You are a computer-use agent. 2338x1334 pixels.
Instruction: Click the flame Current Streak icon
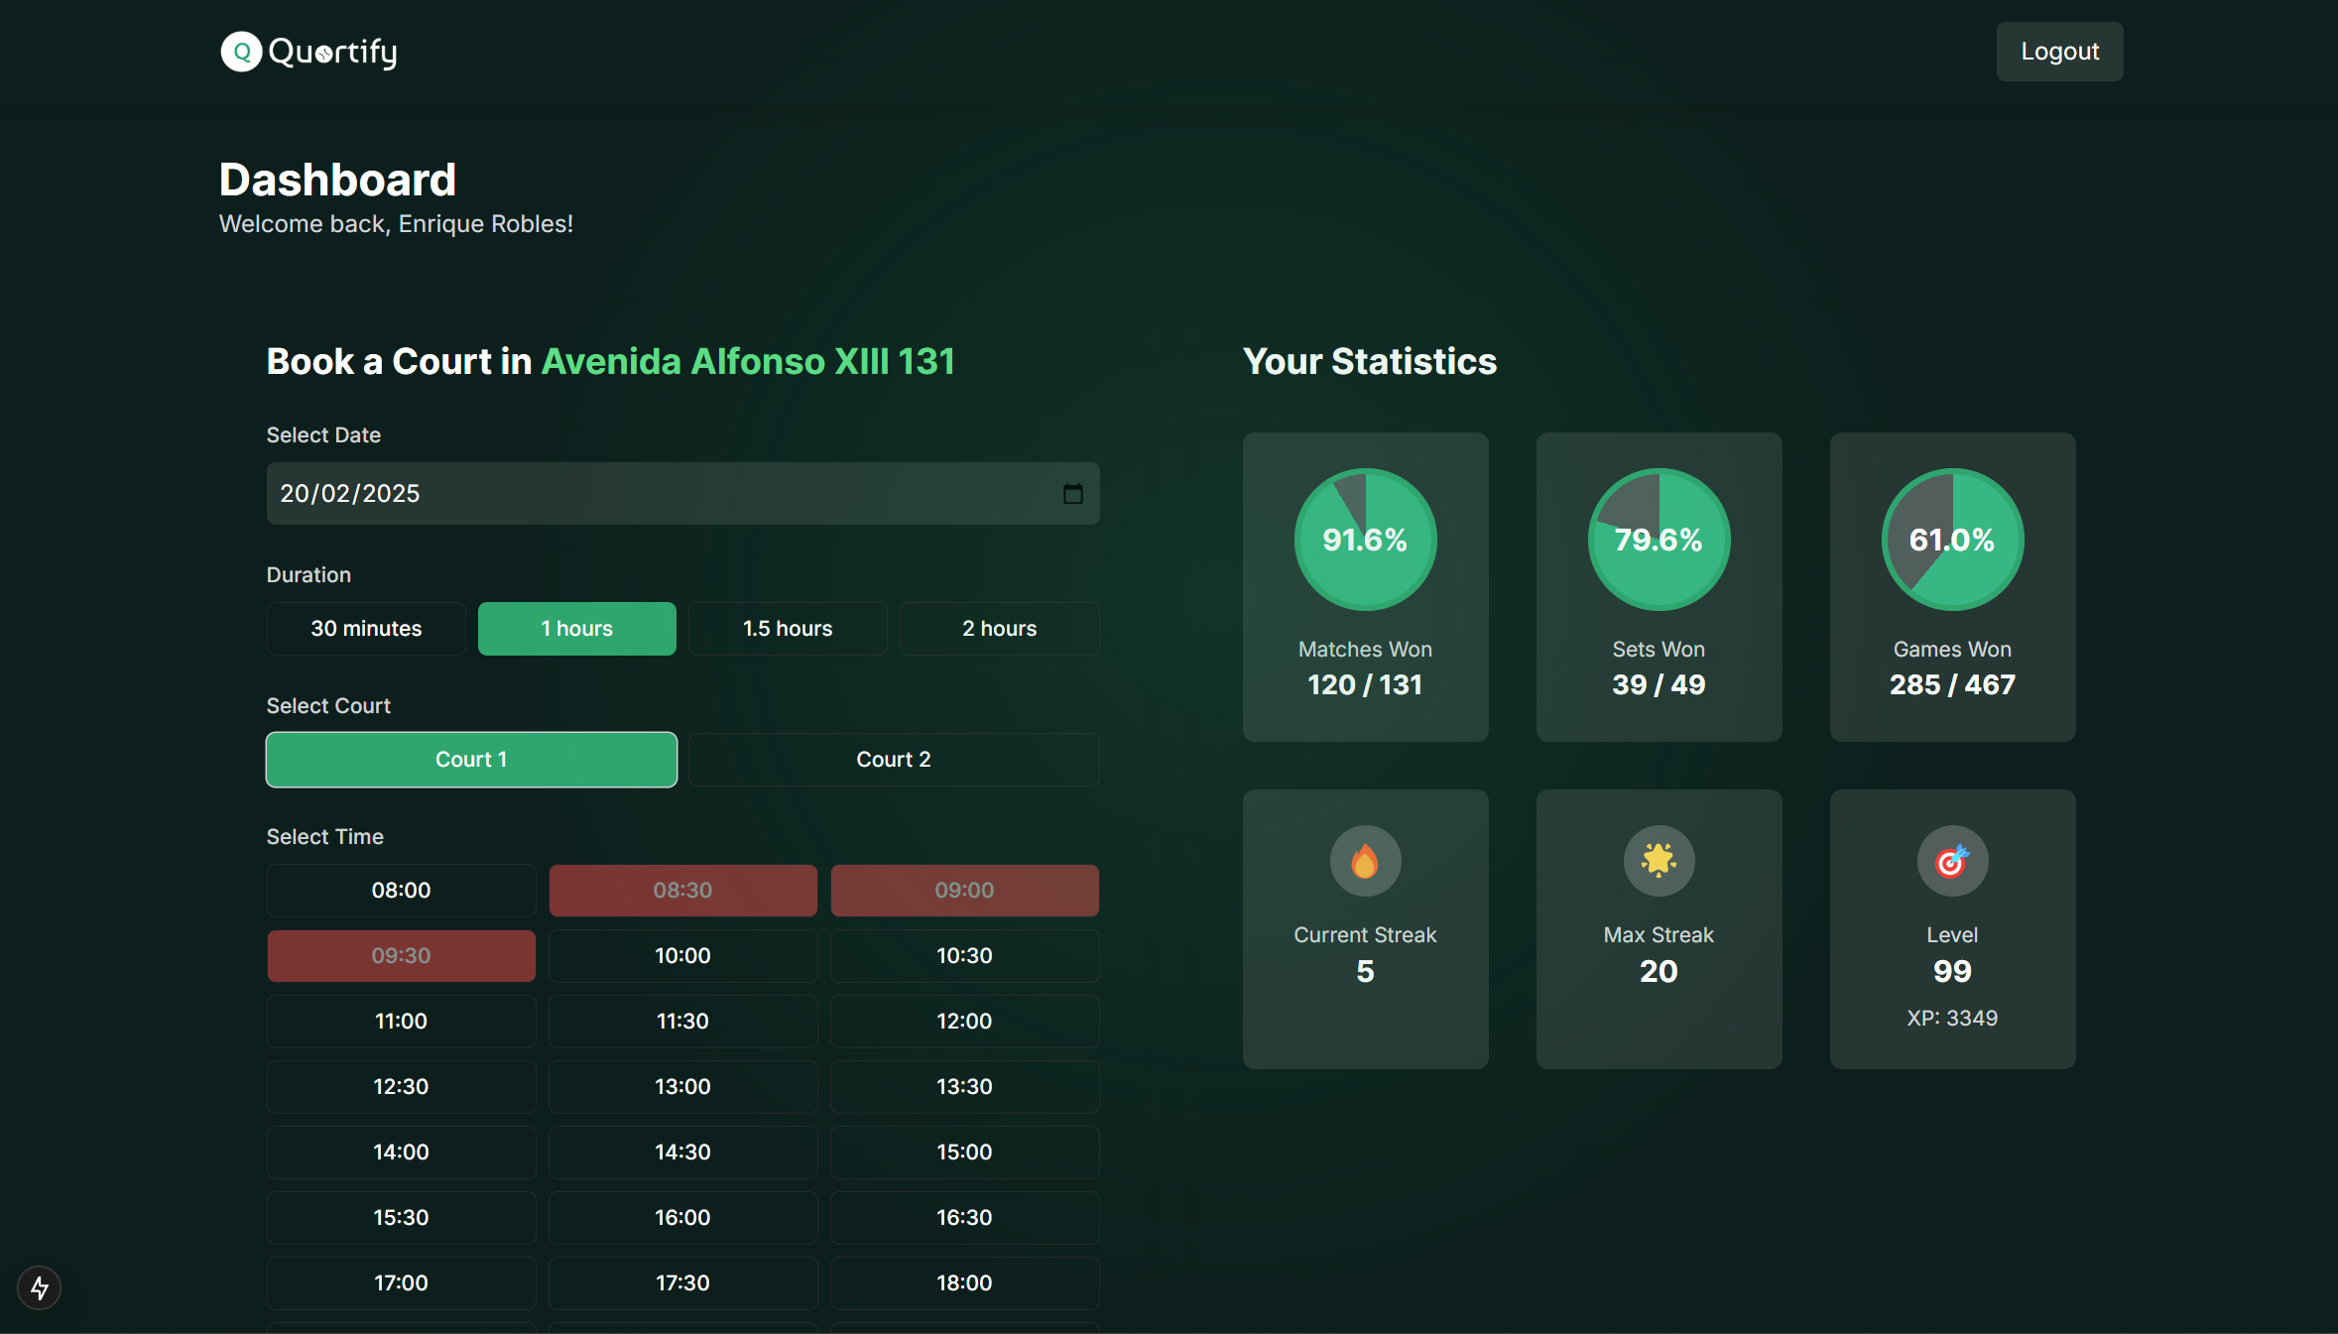(1365, 861)
